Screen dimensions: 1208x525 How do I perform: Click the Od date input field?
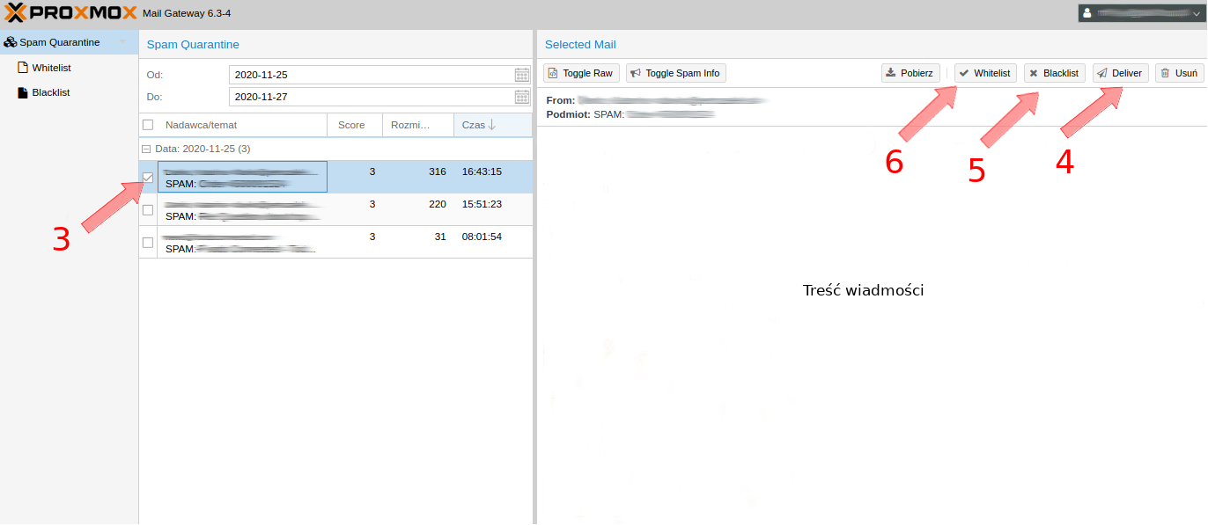[370, 75]
